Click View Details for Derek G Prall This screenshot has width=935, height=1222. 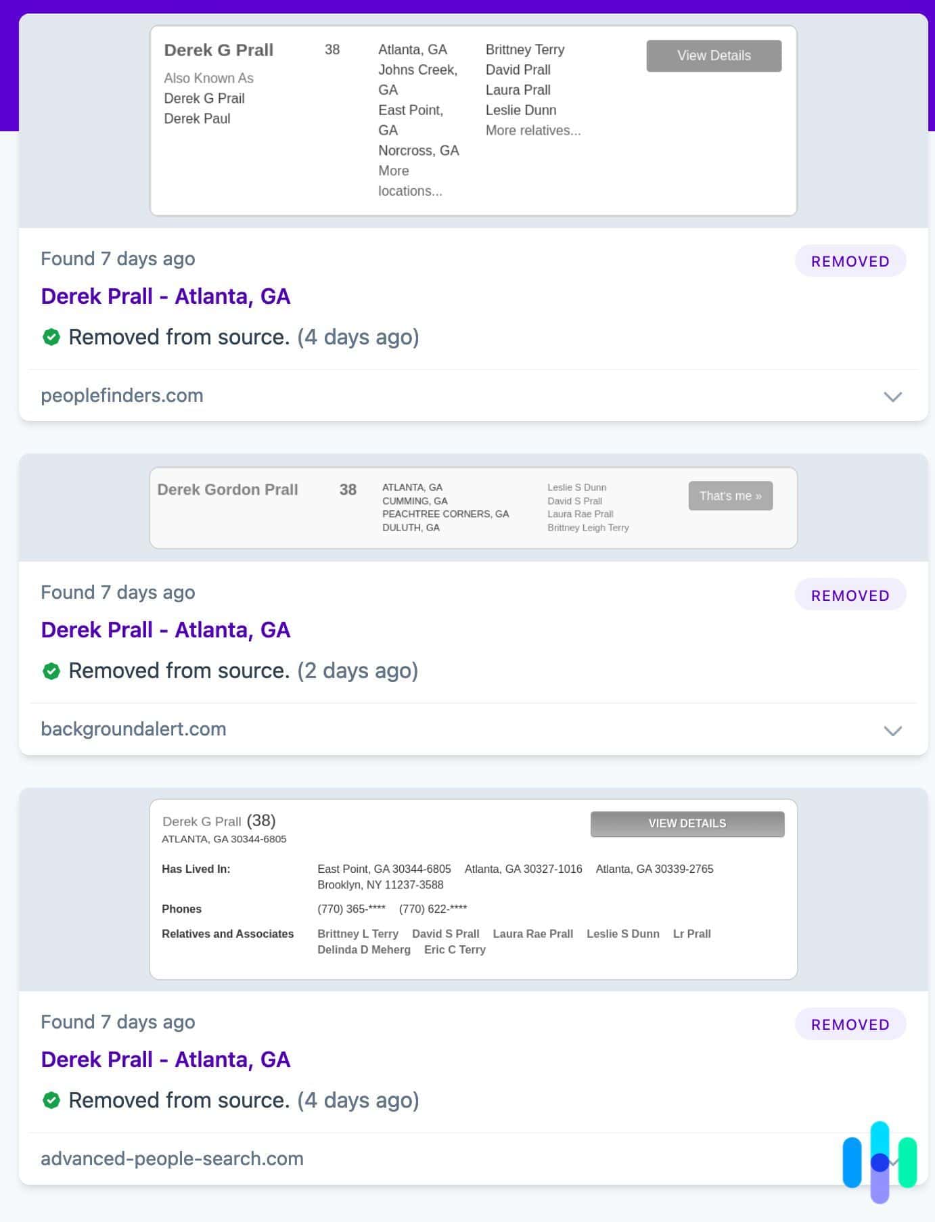coord(713,55)
